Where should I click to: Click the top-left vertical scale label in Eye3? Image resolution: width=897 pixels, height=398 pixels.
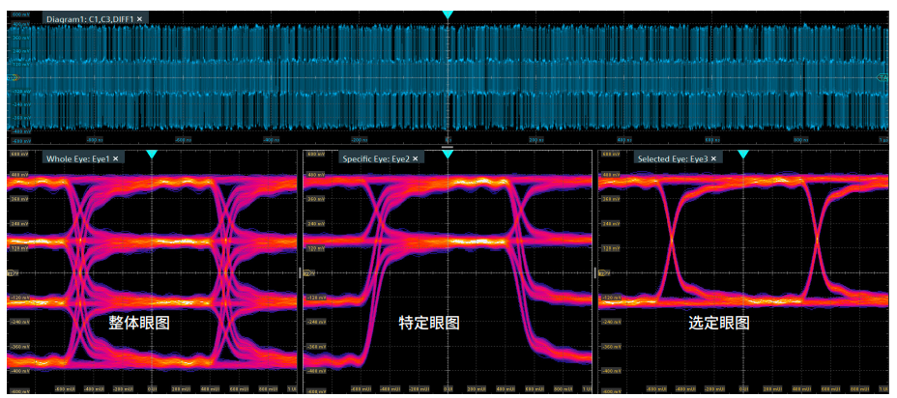click(610, 155)
